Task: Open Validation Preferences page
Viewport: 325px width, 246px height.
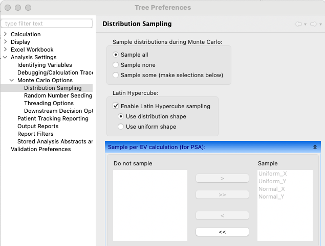Action: (40, 149)
